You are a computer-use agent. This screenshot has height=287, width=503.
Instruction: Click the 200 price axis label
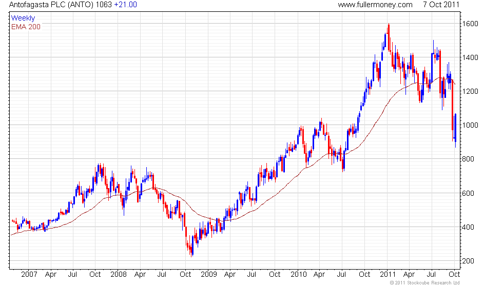pos(468,261)
